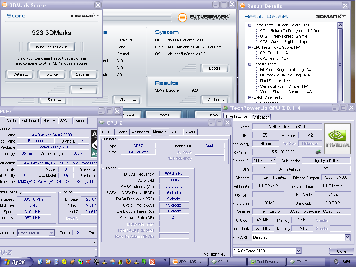Click the red power button quick launch icon
This screenshot has width=356, height=267.
point(152,262)
